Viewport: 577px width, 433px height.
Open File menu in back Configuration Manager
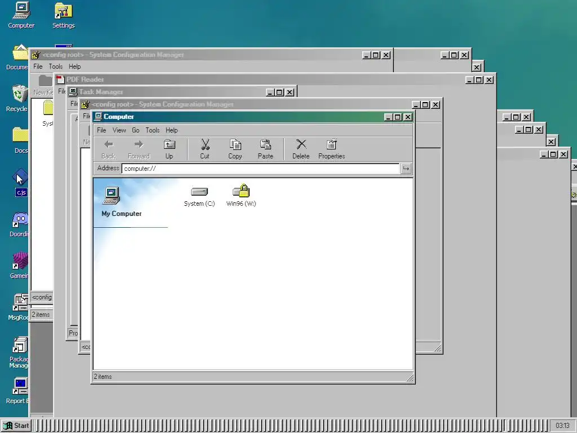[x=38, y=67]
